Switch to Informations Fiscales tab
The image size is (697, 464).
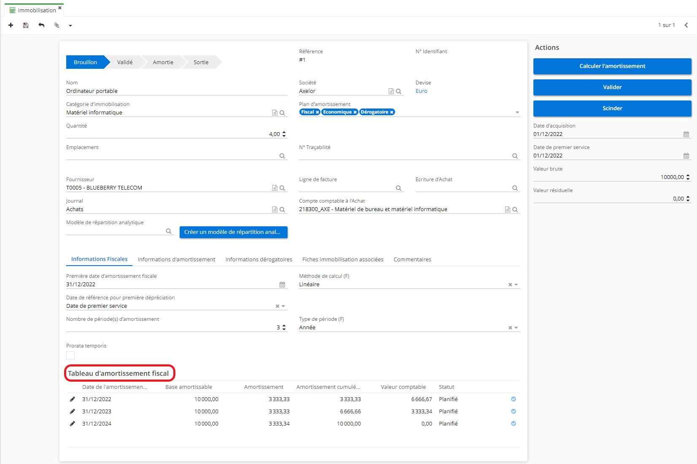click(100, 259)
